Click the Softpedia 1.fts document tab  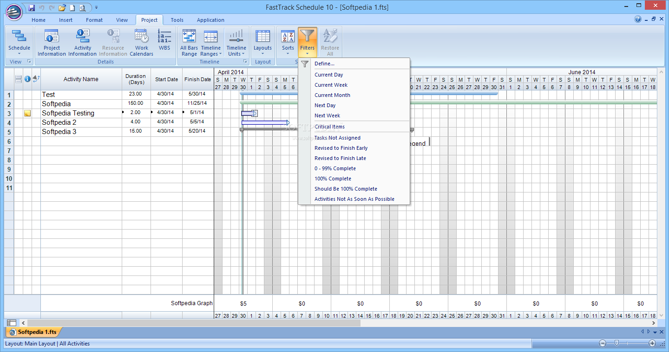click(x=33, y=332)
